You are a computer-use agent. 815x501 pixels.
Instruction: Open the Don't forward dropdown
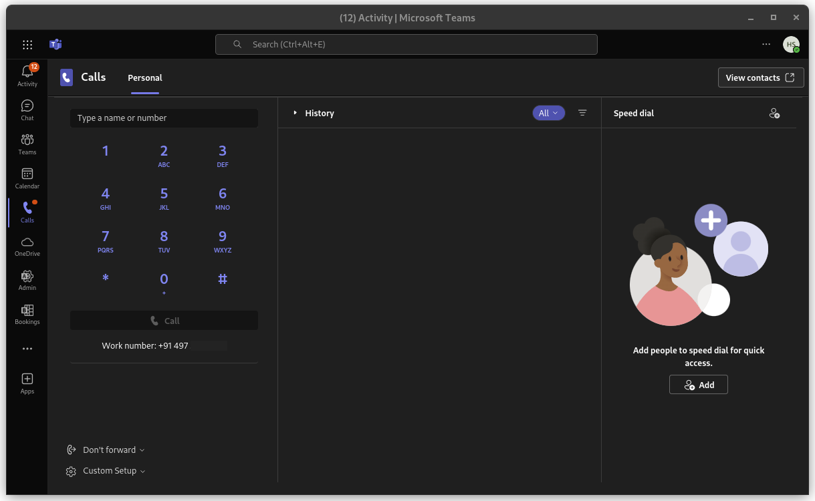pyautogui.click(x=106, y=450)
